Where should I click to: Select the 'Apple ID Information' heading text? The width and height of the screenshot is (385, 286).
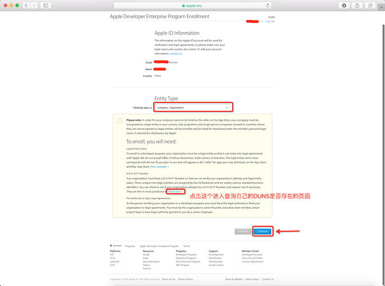tap(177, 33)
